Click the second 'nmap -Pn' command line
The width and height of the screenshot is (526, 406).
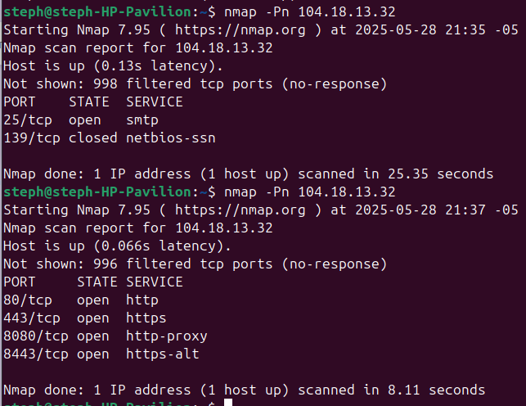pyautogui.click(x=310, y=192)
